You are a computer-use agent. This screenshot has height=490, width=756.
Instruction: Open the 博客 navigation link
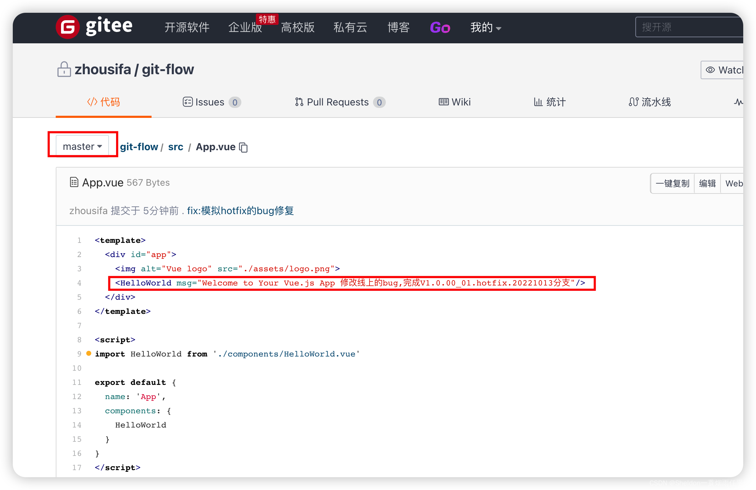(x=399, y=27)
